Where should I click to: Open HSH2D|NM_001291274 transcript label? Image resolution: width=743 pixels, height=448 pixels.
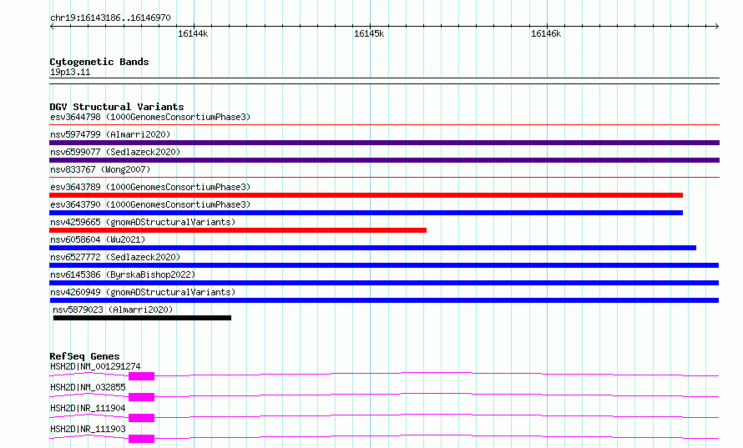coord(95,366)
